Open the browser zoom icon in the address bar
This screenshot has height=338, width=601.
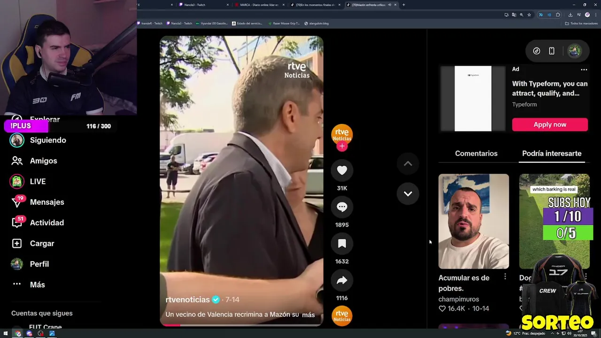pyautogui.click(x=521, y=15)
